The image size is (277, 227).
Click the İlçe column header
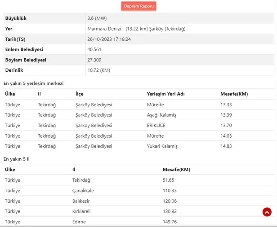click(x=79, y=94)
